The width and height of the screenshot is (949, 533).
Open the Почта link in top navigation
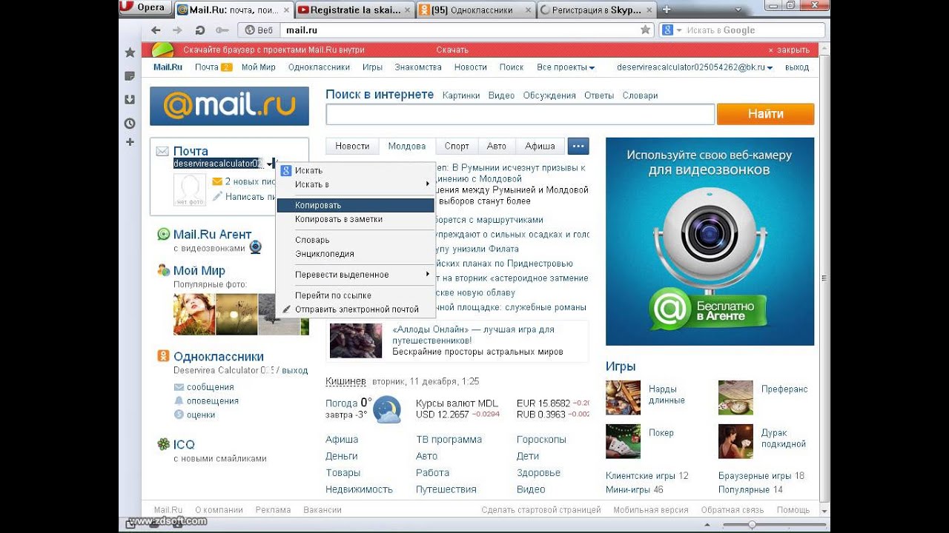[207, 67]
